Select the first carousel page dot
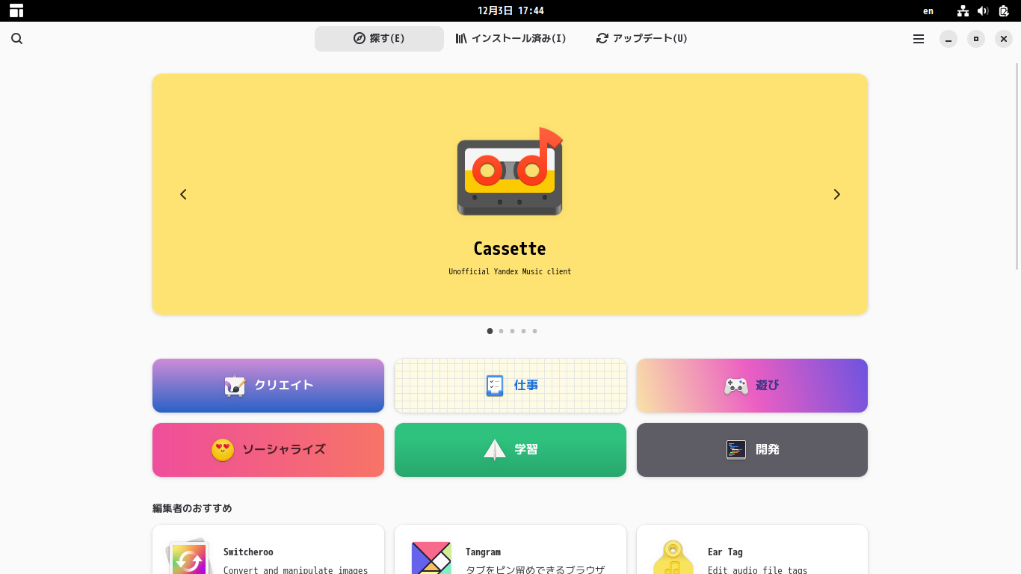The height and width of the screenshot is (574, 1021). (490, 331)
